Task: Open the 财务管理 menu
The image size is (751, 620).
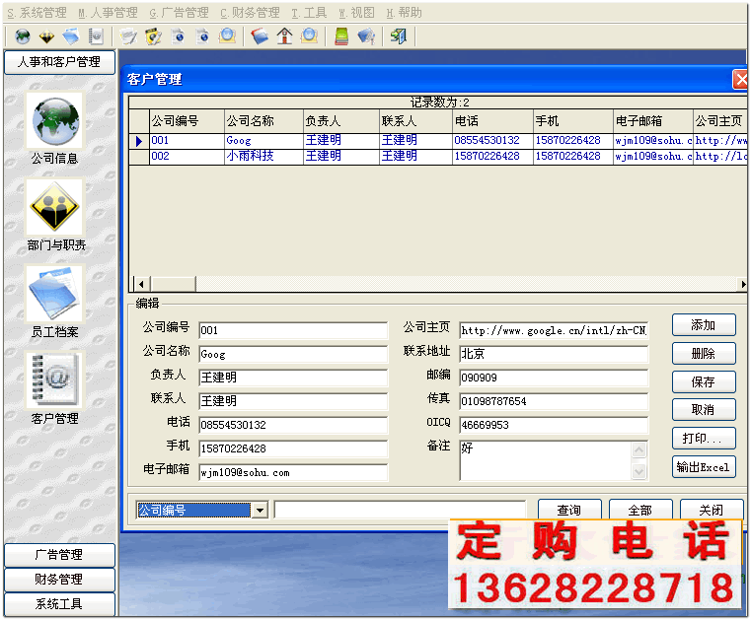Action: tap(250, 13)
